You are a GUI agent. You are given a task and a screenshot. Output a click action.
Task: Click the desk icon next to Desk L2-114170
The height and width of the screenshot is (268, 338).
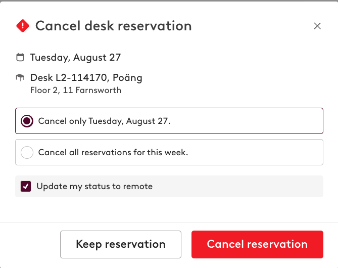[20, 77]
